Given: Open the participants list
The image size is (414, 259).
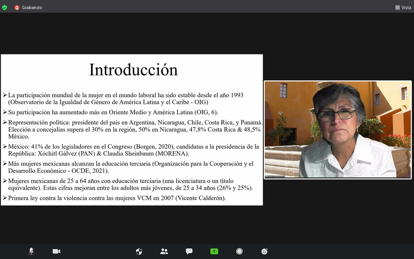Looking at the screenshot, I should coord(164,251).
